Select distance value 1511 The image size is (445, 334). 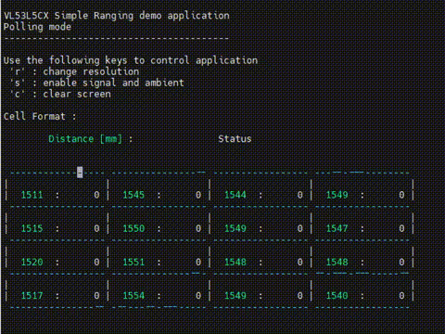32,195
